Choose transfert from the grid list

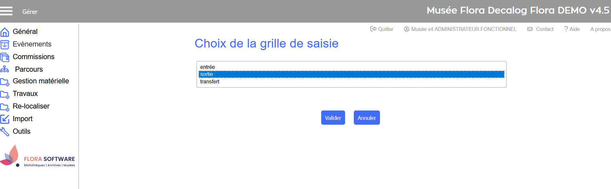coord(210,82)
